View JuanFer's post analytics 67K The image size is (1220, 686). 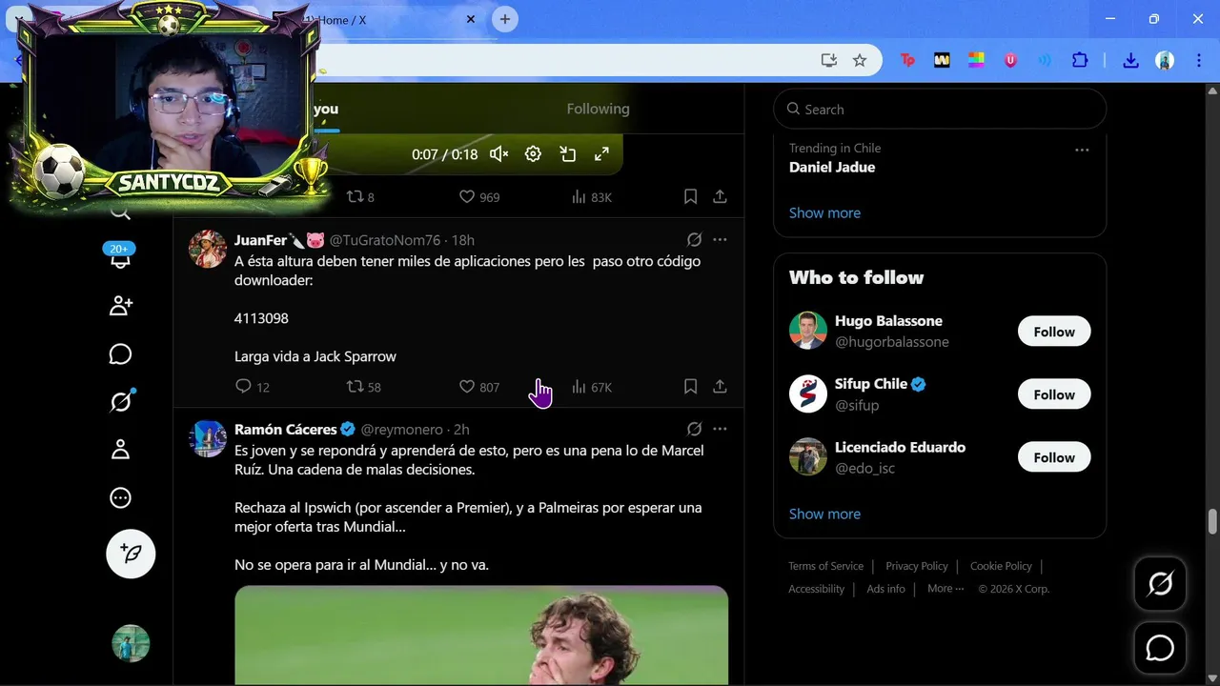pyautogui.click(x=591, y=387)
